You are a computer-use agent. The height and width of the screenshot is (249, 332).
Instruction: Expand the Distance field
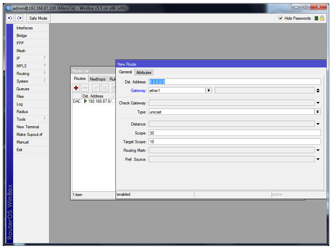(x=317, y=124)
